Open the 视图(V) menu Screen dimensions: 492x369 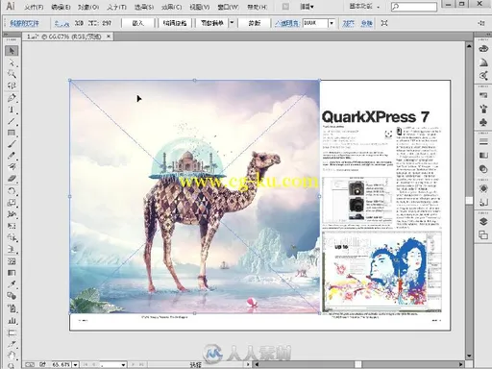[x=200, y=7]
